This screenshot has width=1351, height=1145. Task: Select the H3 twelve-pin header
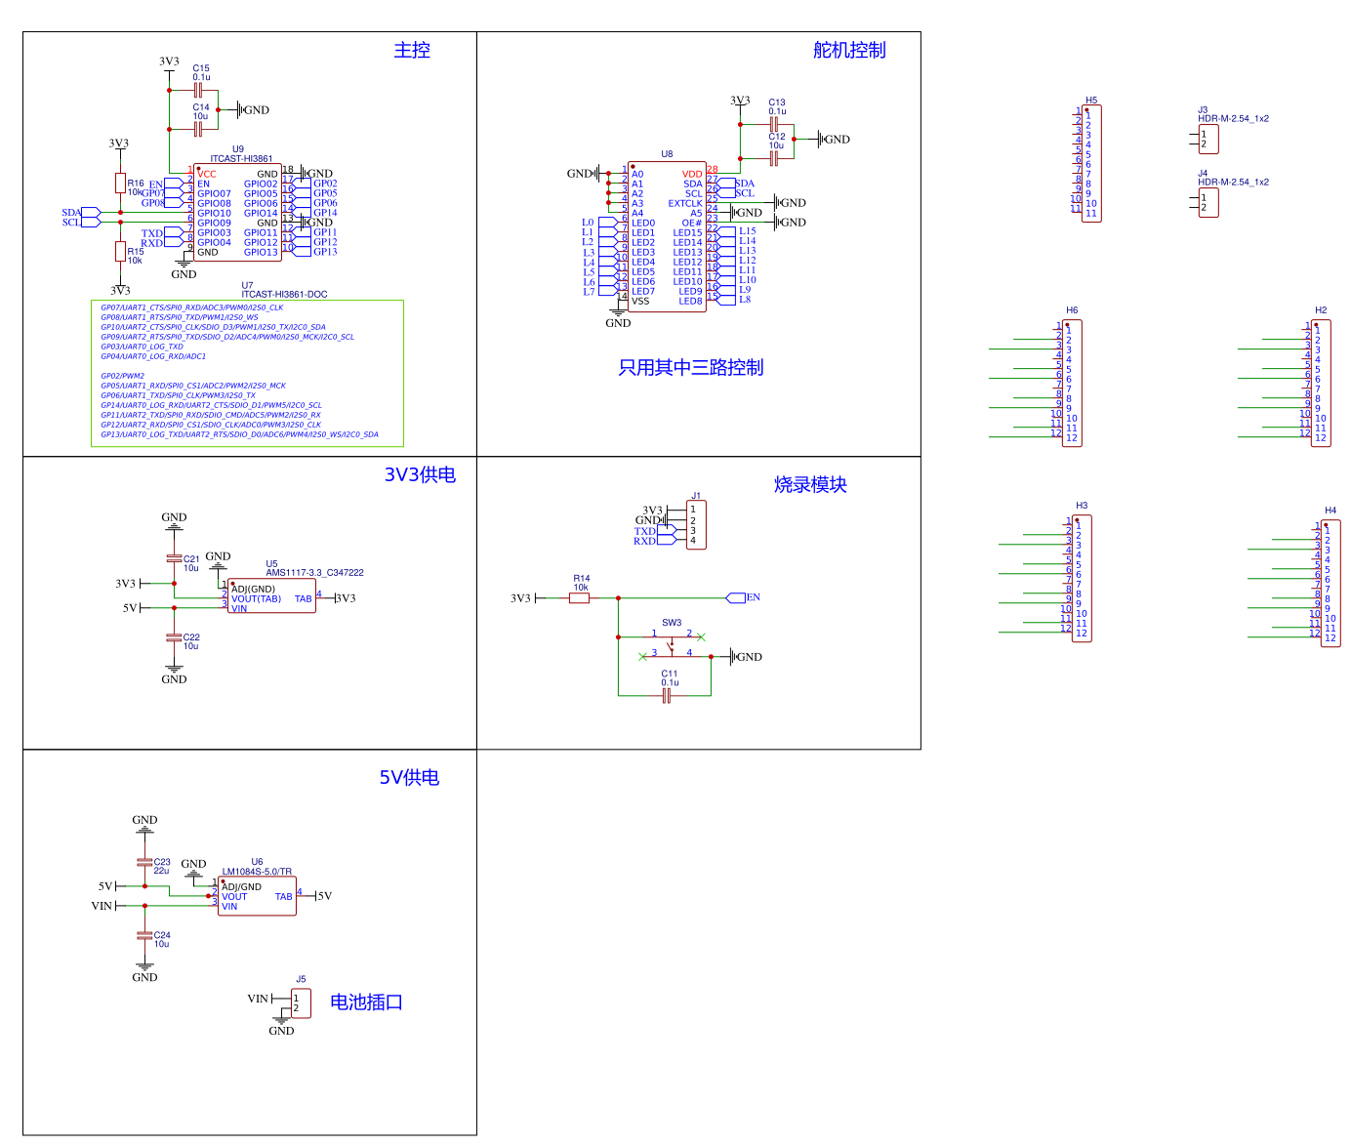pyautogui.click(x=1082, y=578)
